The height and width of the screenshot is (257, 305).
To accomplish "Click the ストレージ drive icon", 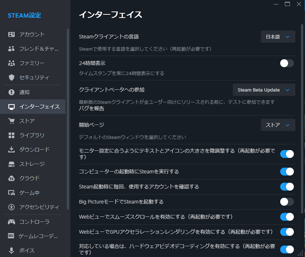I will 11,164.
